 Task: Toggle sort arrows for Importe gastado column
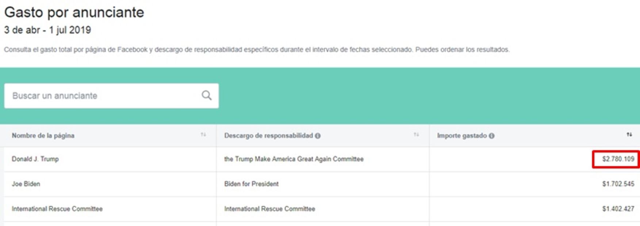(x=629, y=135)
